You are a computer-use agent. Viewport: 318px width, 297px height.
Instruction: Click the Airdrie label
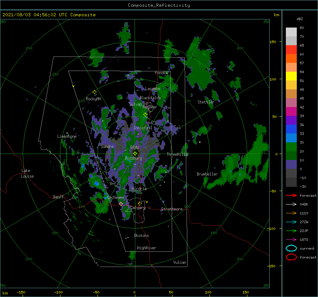click(x=139, y=189)
